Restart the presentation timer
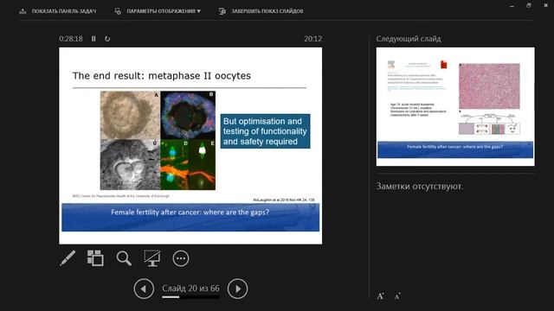The height and width of the screenshot is (311, 554). (x=107, y=39)
